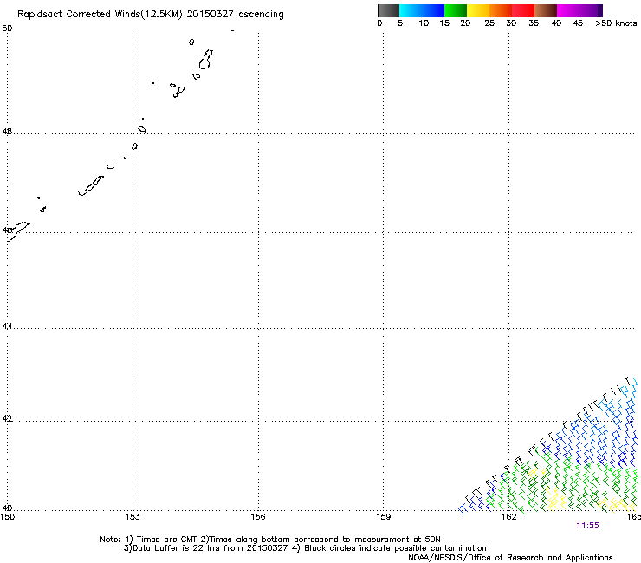
Task: Click the long narrow island near 47N
Action: [91, 185]
